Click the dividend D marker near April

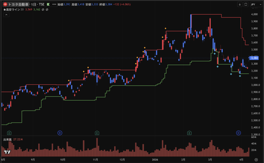[x=238, y=133]
